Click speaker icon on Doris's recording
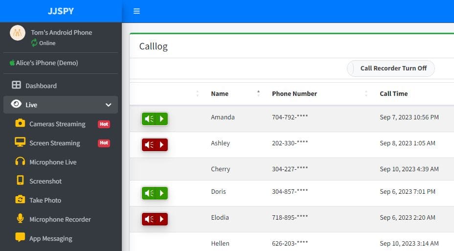This screenshot has width=454, height=251. [149, 193]
